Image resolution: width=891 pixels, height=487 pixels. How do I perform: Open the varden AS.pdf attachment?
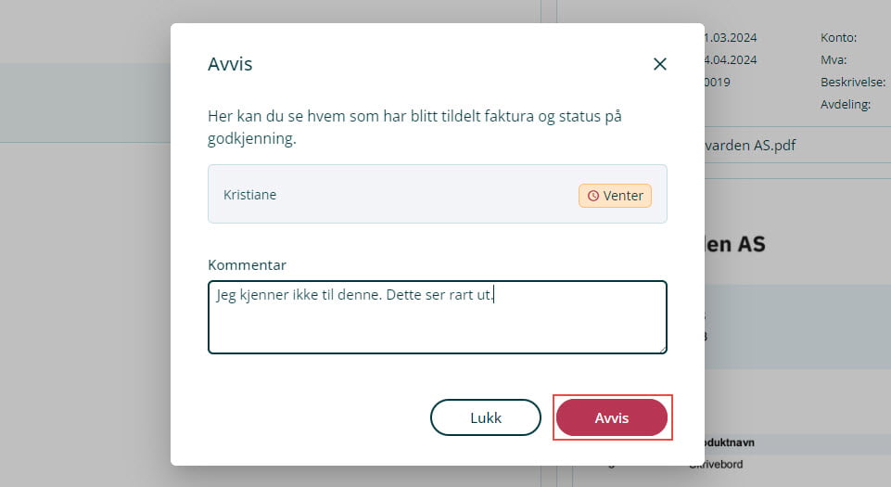tap(749, 146)
